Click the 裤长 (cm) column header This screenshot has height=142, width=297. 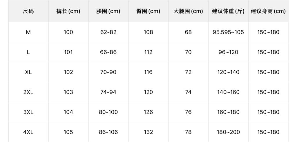coord(68,11)
